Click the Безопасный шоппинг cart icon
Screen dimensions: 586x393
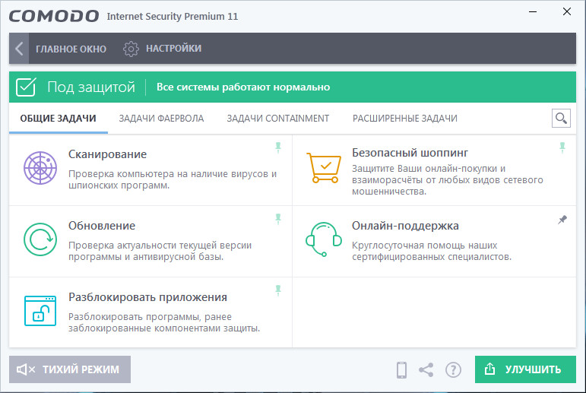324,168
